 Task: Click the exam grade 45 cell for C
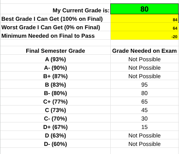[144, 110]
